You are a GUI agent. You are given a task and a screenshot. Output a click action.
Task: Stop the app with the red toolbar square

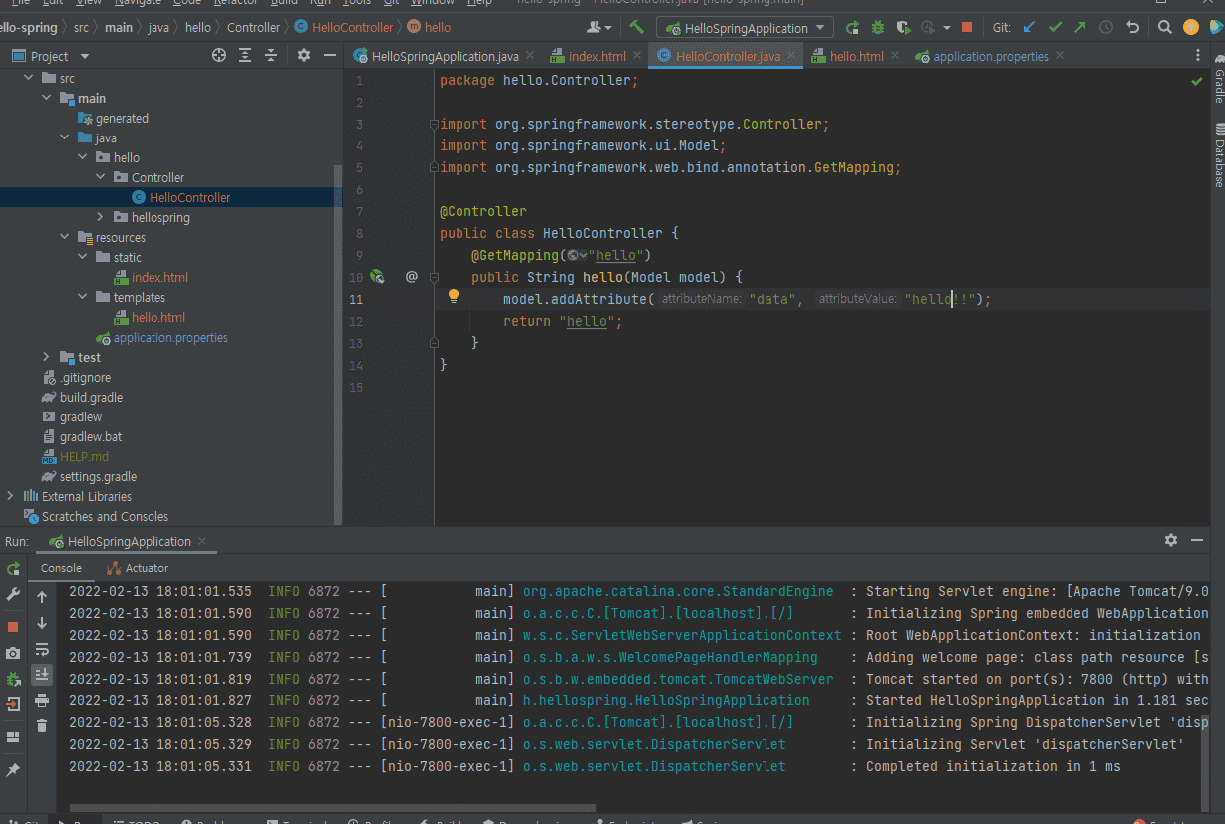tap(967, 28)
